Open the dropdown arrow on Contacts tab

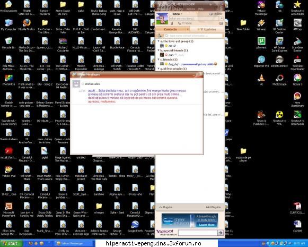[x=188, y=29]
